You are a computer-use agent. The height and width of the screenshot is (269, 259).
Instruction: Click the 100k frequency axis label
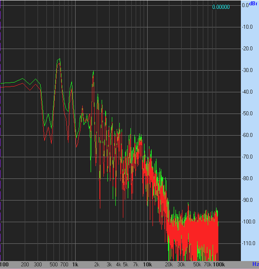(219, 265)
